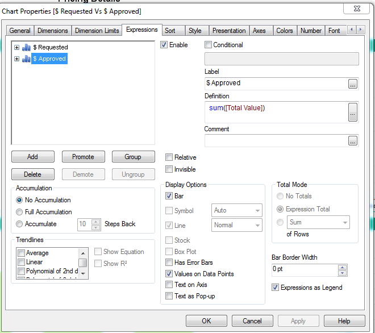Check Text on Axis option
This screenshot has height=333, width=375.
tap(169, 285)
